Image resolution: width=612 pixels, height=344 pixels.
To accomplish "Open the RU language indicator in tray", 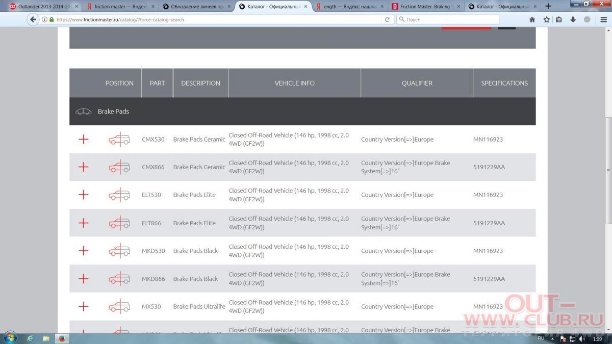I will pyautogui.click(x=541, y=338).
